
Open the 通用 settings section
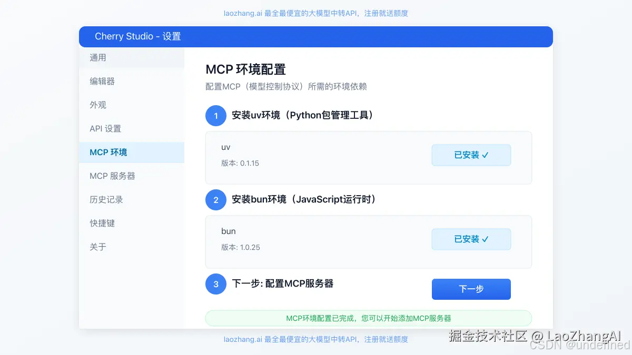click(x=132, y=58)
